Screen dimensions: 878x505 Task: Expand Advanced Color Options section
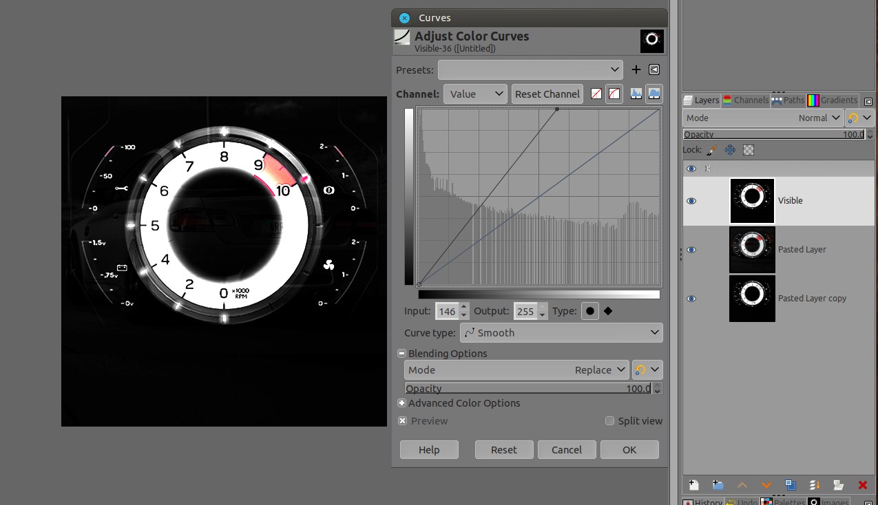click(x=401, y=403)
